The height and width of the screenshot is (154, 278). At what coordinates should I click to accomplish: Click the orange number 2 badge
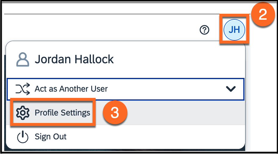point(263,15)
